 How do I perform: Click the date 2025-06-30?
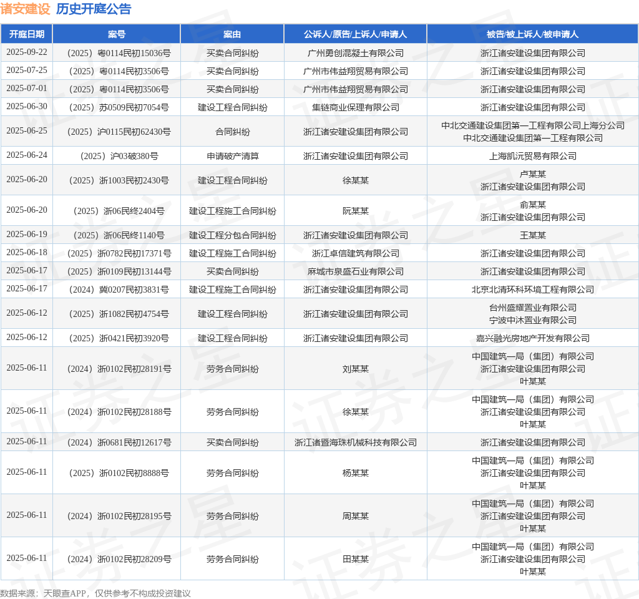pyautogui.click(x=27, y=107)
